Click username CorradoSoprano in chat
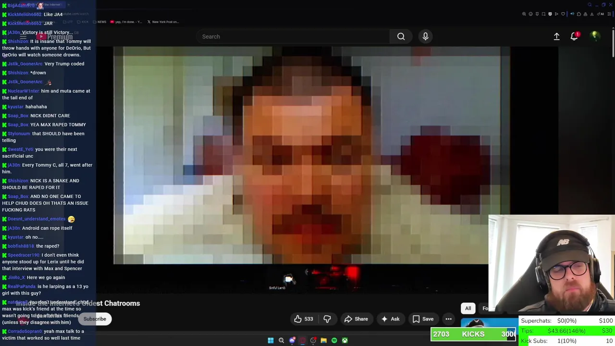Screen dimensions: 615x346 click(x=25, y=331)
